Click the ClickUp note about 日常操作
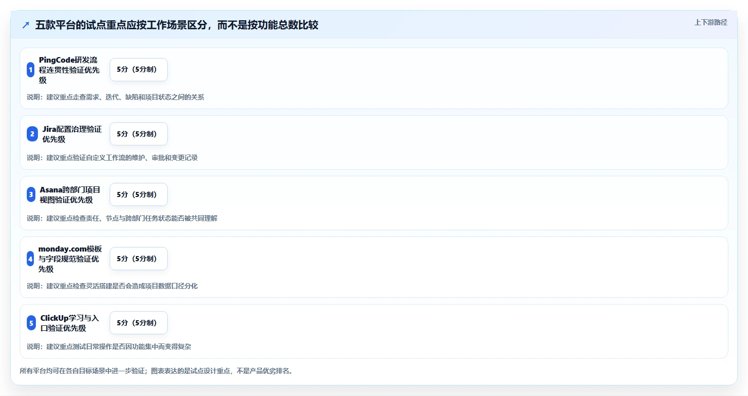Image resolution: width=748 pixels, height=396 pixels. tap(109, 346)
